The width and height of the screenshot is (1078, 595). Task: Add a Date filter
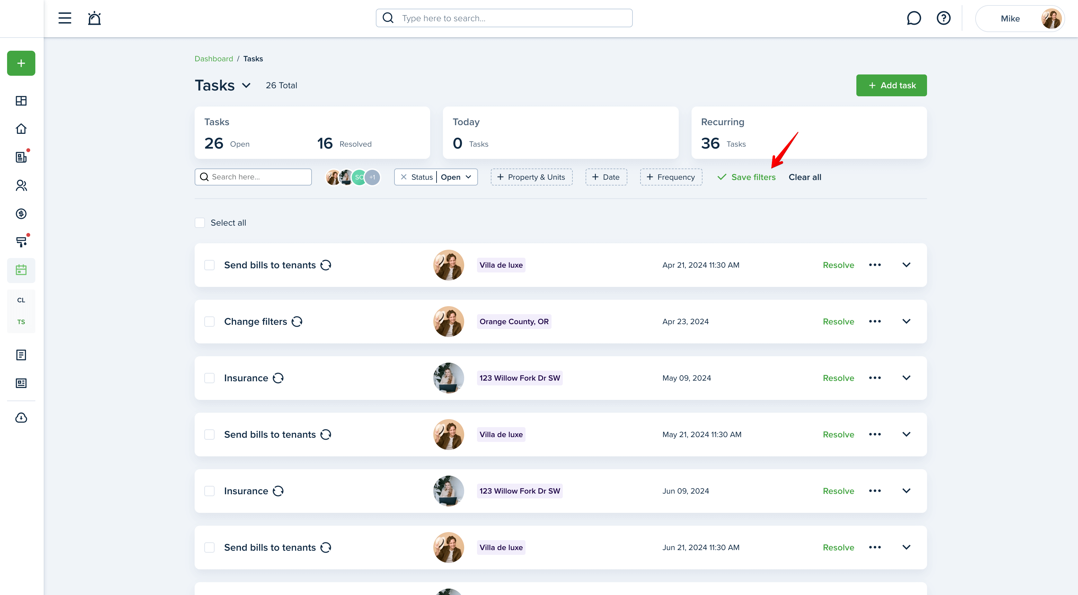pyautogui.click(x=606, y=177)
